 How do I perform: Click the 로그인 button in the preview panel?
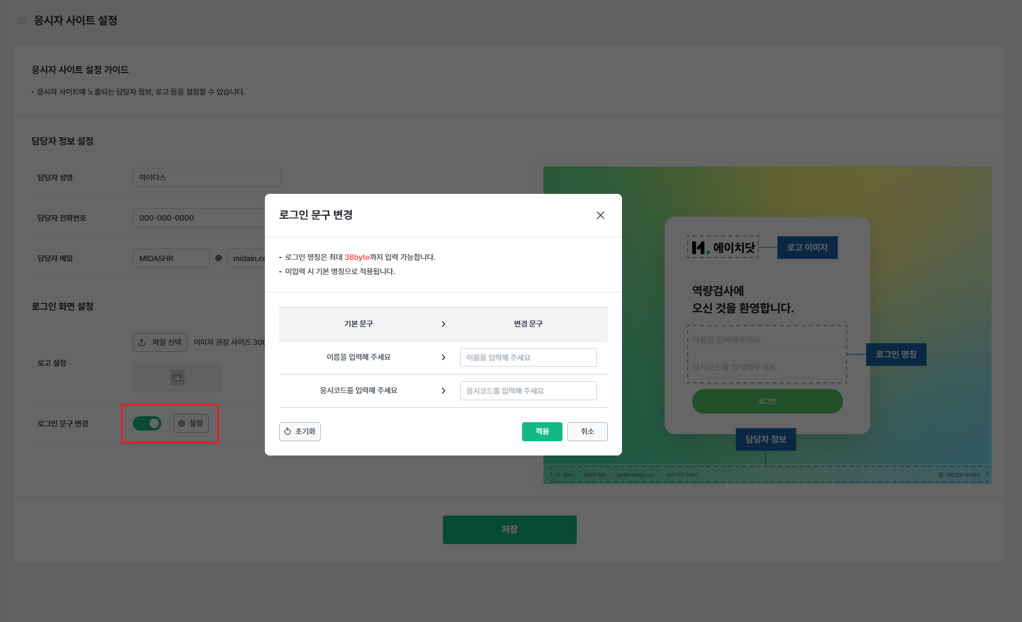[766, 401]
